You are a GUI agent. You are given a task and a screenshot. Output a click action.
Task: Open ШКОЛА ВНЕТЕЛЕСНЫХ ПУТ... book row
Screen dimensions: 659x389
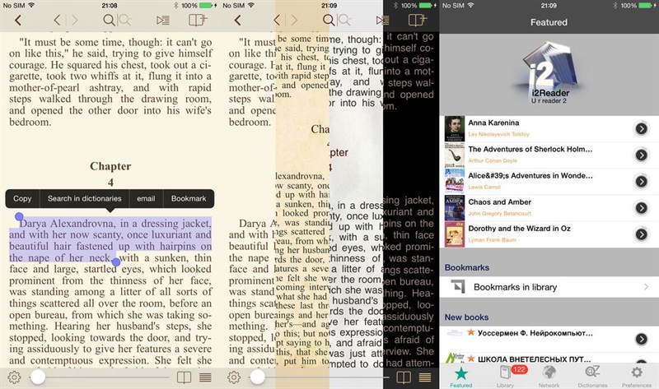click(549, 358)
